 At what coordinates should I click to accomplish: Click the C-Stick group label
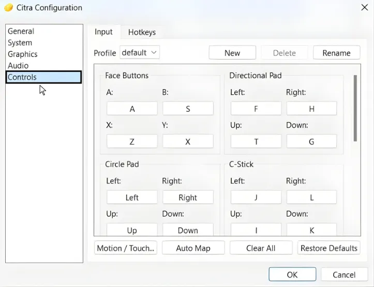[x=241, y=164]
